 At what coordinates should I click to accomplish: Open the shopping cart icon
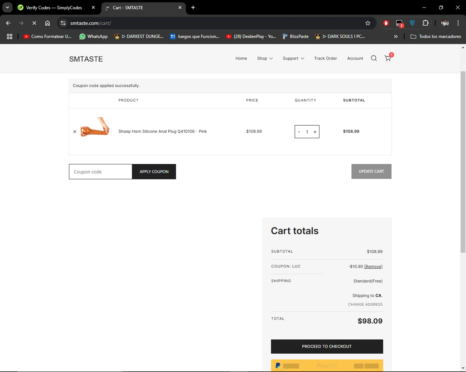tap(388, 58)
